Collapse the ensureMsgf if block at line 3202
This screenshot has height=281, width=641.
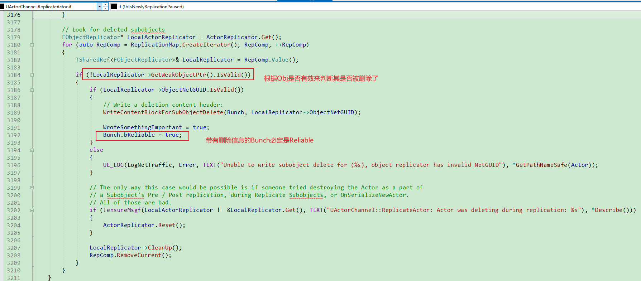click(32, 210)
